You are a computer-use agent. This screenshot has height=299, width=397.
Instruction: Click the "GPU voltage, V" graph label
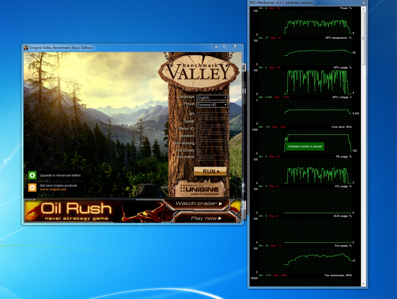point(342,97)
